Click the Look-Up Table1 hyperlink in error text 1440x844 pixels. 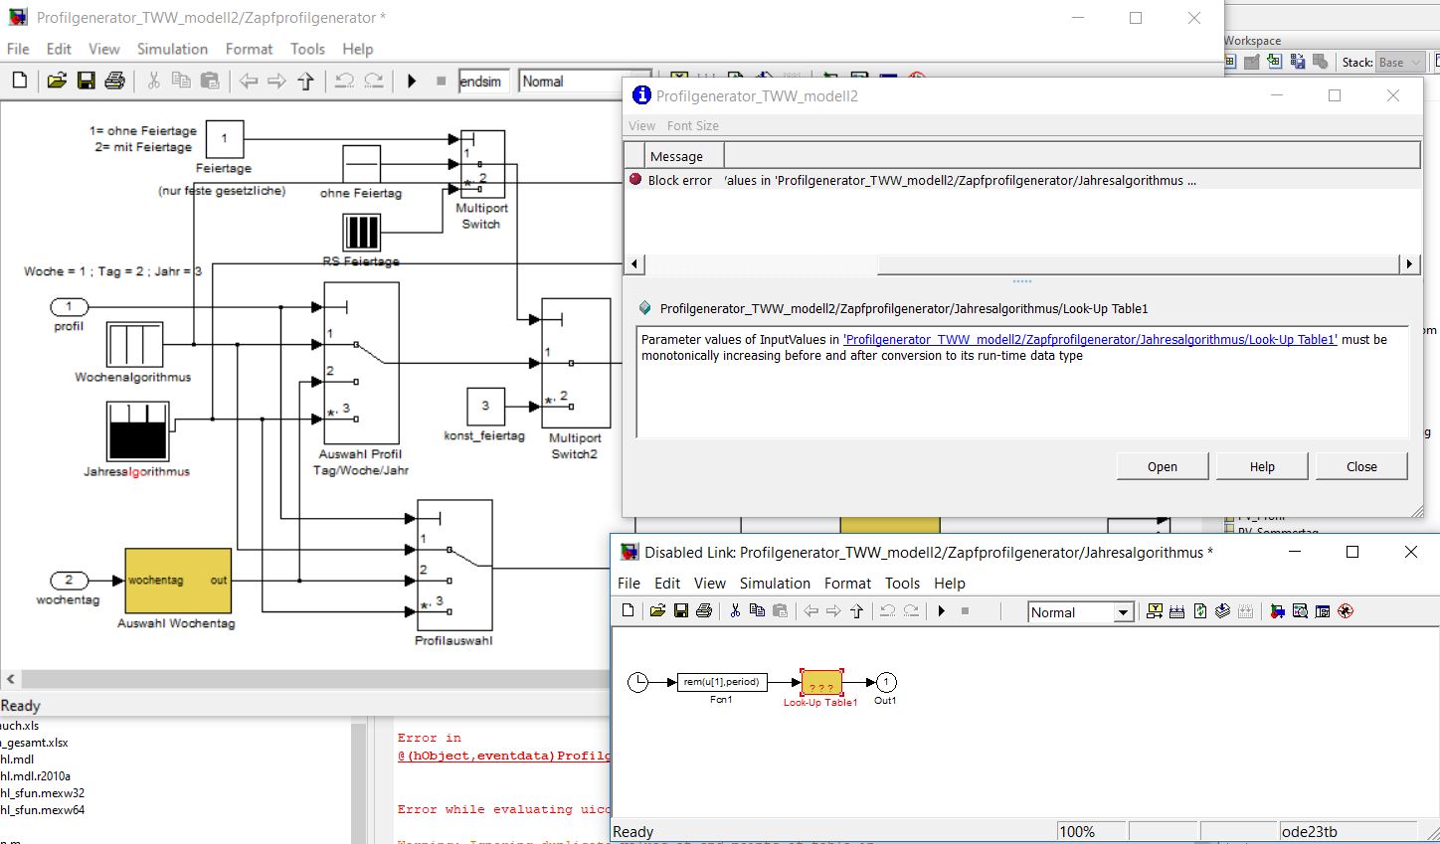click(1089, 339)
